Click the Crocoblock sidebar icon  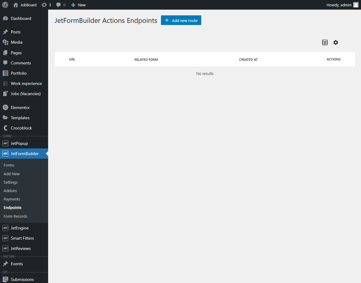click(5, 128)
